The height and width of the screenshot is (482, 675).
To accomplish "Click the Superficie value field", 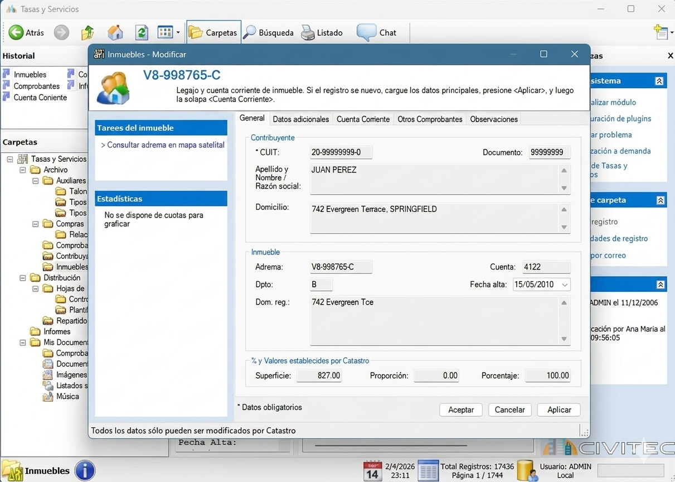I will [x=319, y=376].
